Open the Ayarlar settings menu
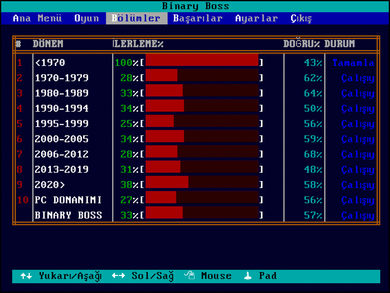The width and height of the screenshot is (390, 293). pyautogui.click(x=256, y=18)
